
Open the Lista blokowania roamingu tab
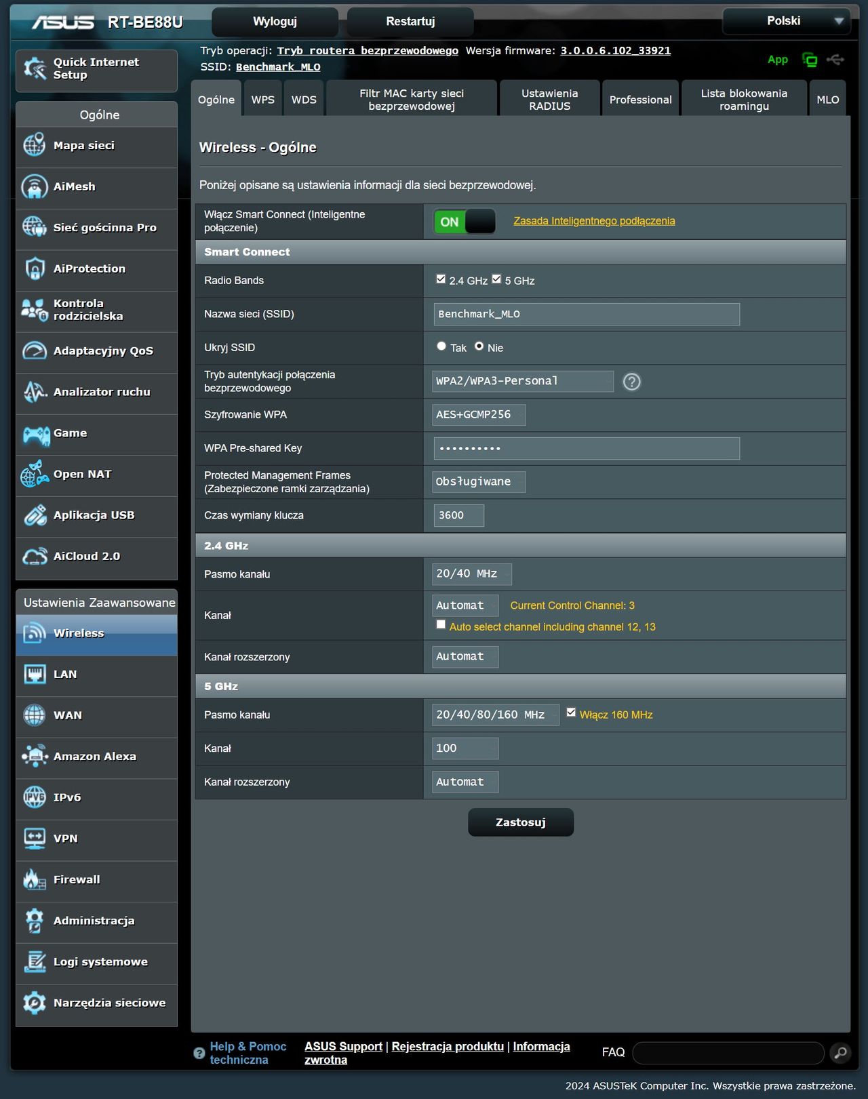point(745,99)
